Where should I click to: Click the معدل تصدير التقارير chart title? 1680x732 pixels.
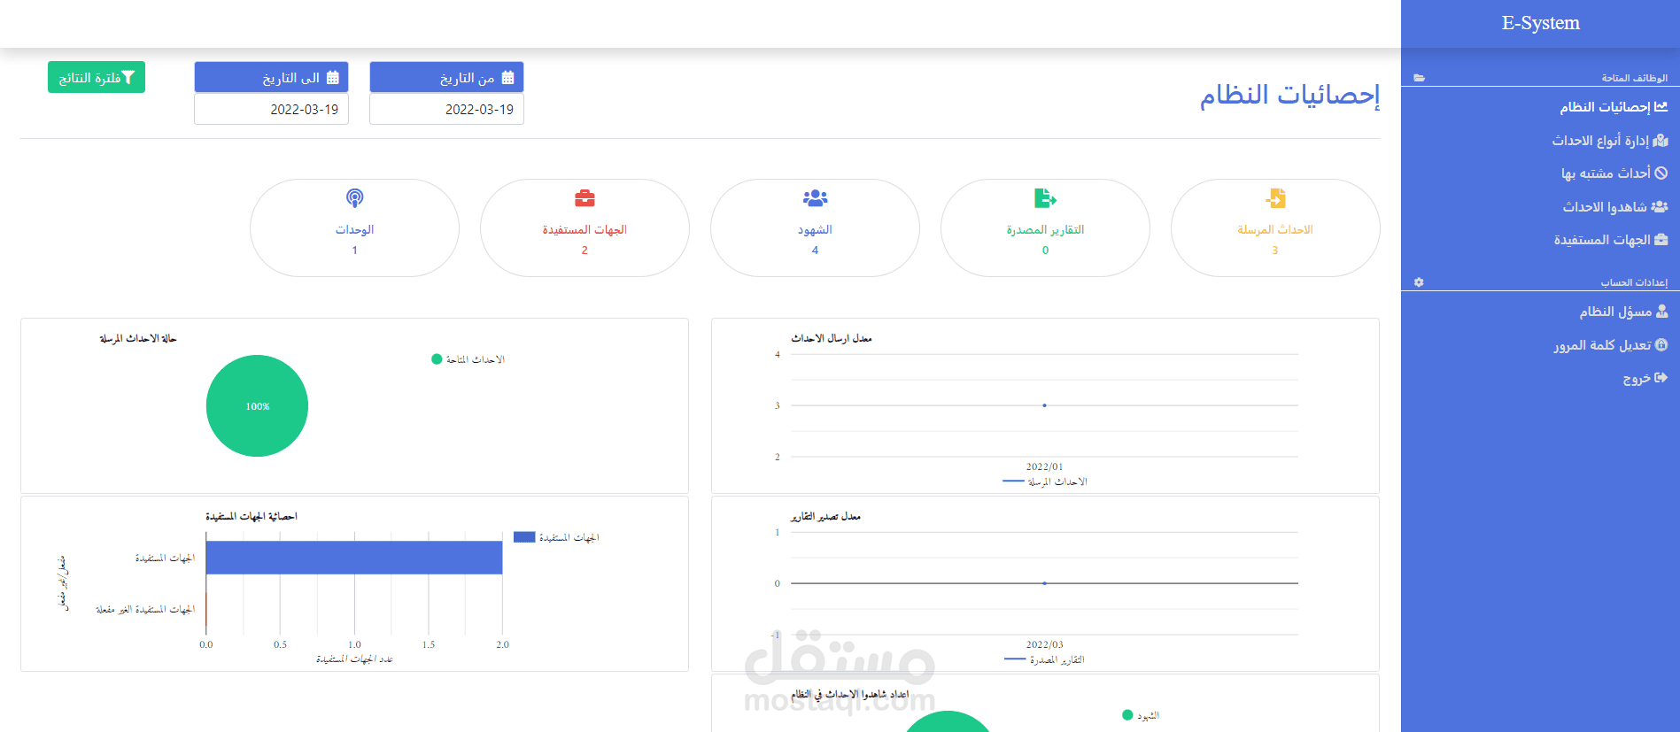(x=825, y=516)
